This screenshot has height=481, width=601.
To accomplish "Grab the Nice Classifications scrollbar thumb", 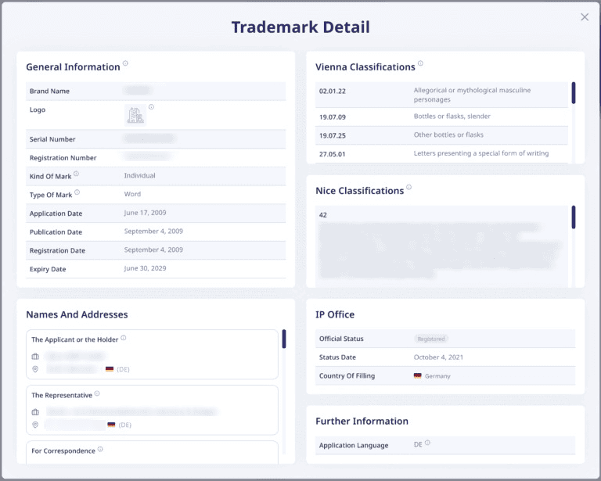I will (x=574, y=217).
